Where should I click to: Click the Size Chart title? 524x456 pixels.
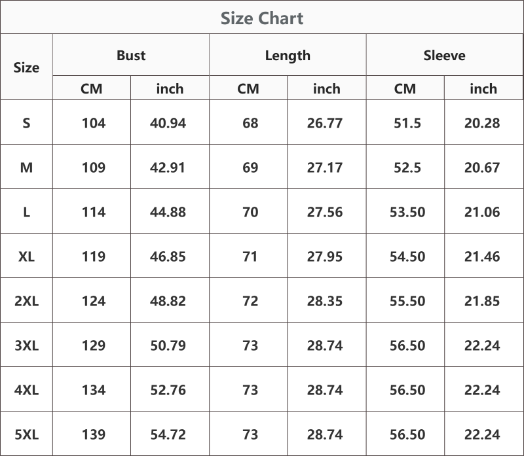click(x=262, y=18)
